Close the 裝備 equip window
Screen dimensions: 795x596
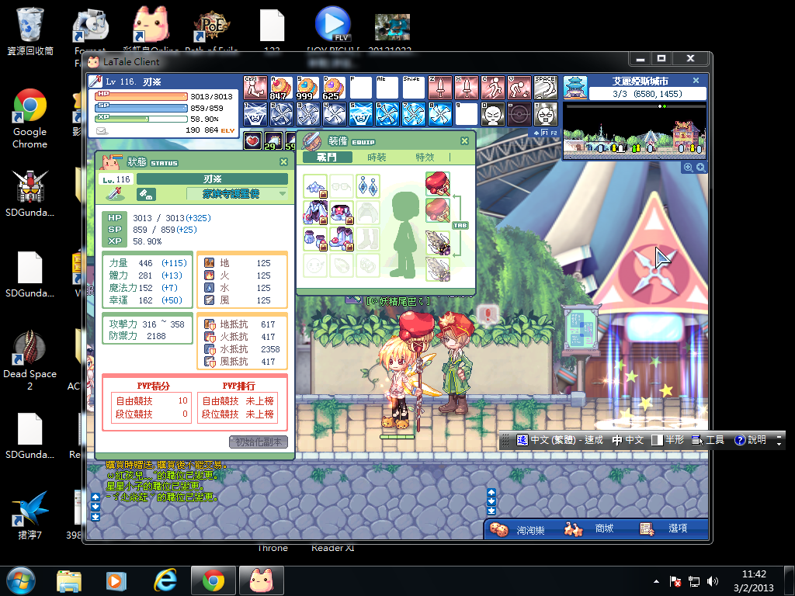(464, 141)
